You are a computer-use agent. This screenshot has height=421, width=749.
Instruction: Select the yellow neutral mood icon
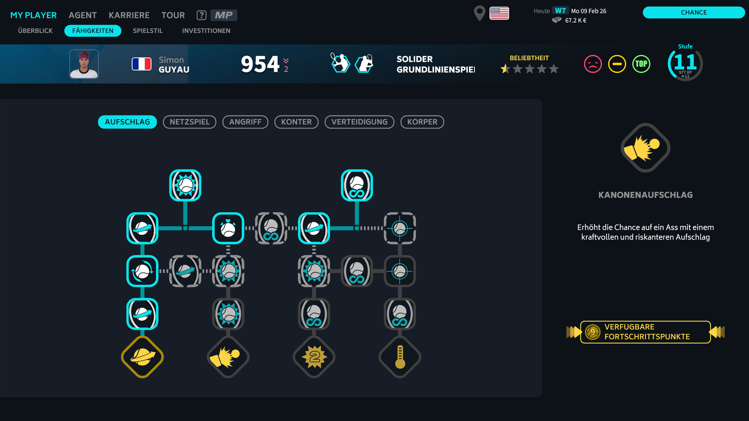pos(617,64)
